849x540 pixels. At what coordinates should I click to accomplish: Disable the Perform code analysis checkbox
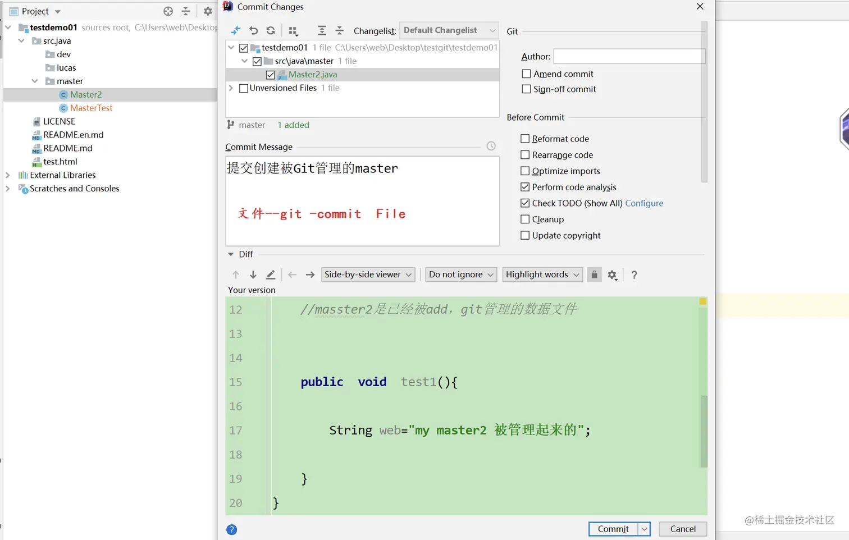click(x=525, y=187)
